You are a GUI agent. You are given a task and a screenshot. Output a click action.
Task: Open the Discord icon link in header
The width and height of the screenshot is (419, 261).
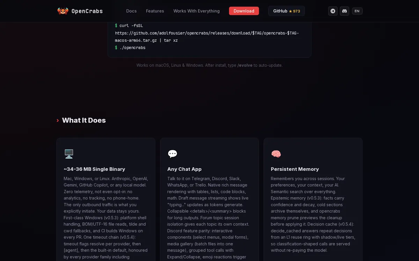click(344, 11)
